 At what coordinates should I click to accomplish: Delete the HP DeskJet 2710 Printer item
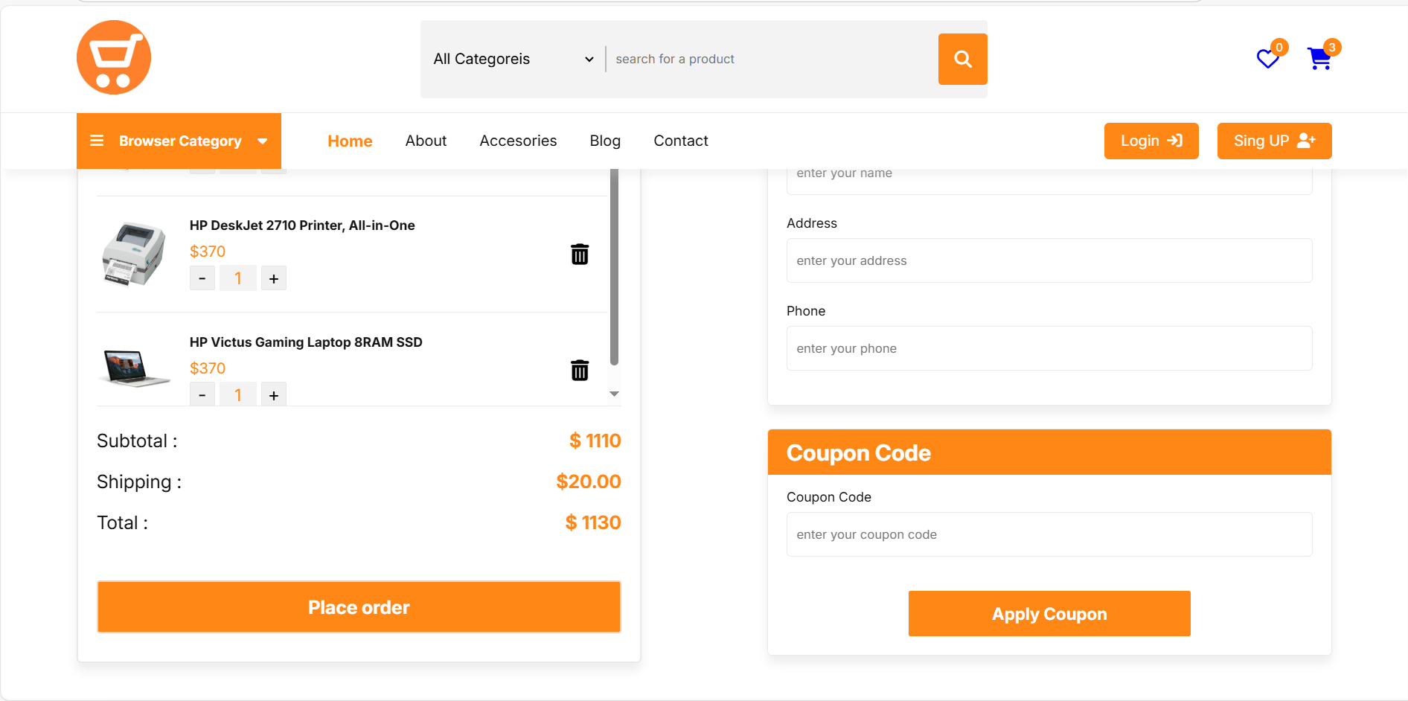click(580, 254)
